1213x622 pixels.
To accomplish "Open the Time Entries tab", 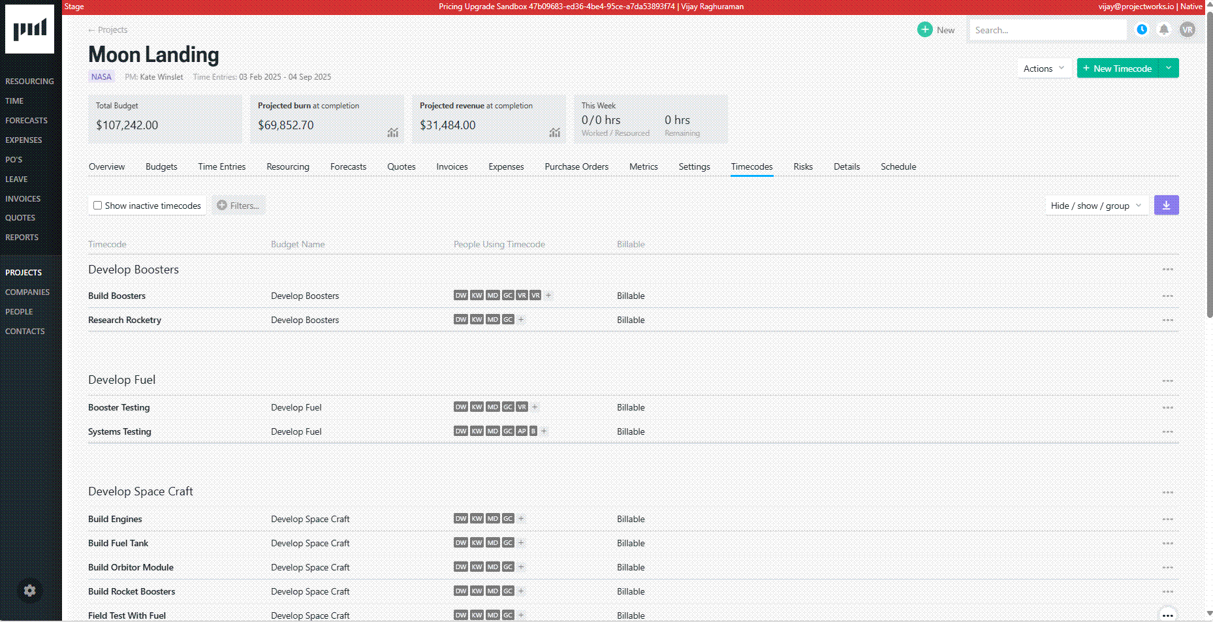I will coord(222,166).
